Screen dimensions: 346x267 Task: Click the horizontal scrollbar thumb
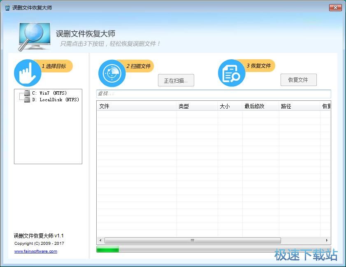193,240
